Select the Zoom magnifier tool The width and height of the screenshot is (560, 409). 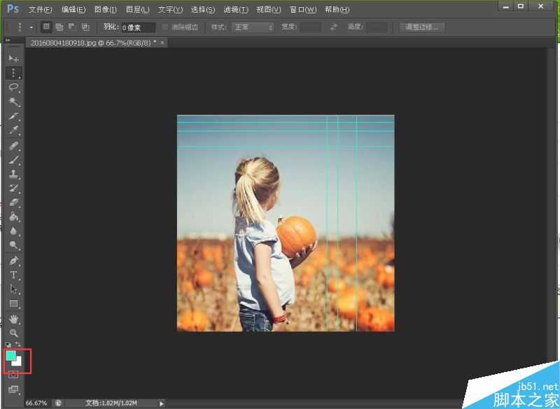tap(13, 333)
